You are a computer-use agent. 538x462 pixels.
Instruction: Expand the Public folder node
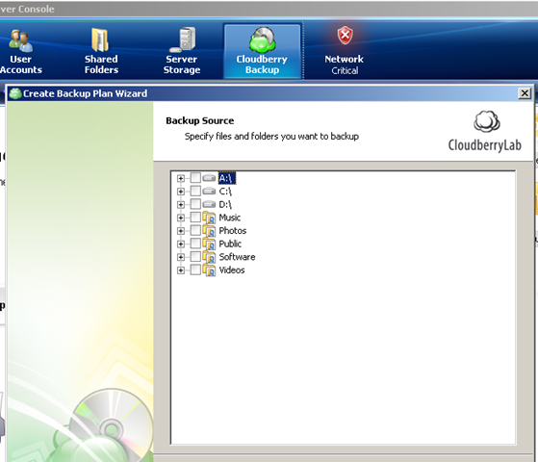tap(181, 244)
